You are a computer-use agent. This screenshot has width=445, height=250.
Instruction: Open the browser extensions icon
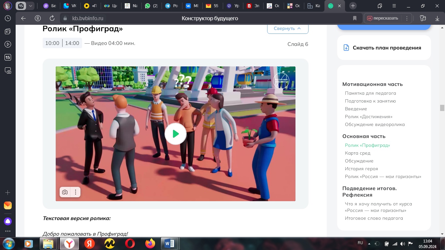pyautogui.click(x=423, y=18)
